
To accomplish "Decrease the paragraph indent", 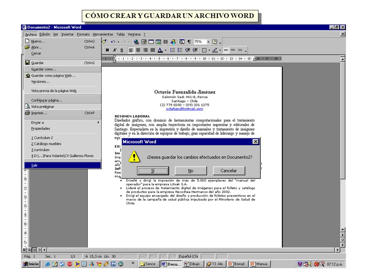I will point(187,50).
